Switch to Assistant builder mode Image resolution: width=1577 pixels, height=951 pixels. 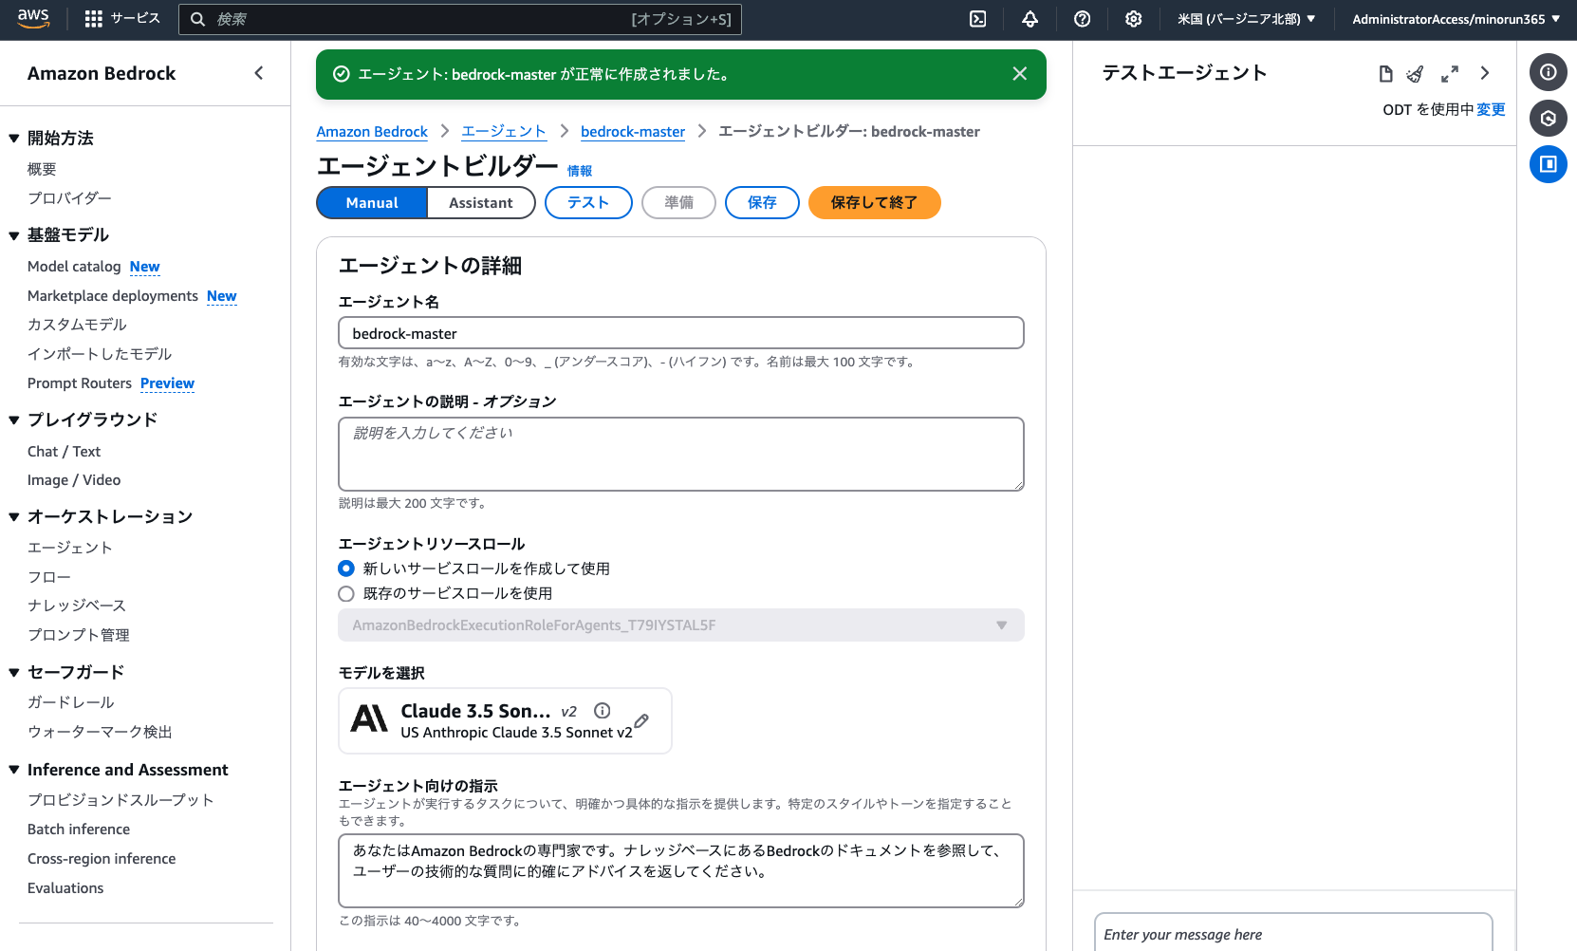pos(481,203)
